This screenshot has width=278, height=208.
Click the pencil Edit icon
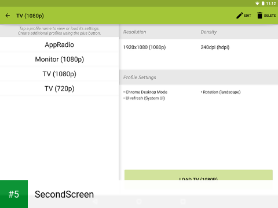tap(239, 16)
